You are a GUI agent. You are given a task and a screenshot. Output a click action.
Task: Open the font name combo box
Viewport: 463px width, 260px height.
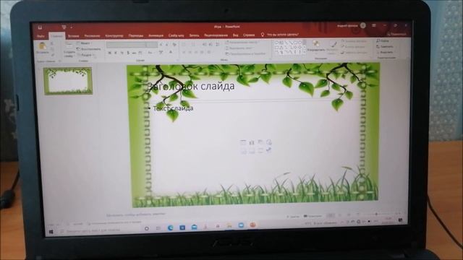pos(127,45)
